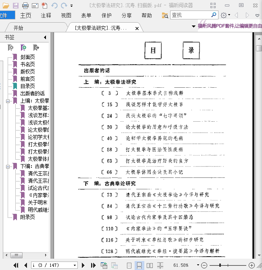This screenshot has height=270, width=262.
Task: Select the 书名页 bookmark
Action: coord(27,64)
